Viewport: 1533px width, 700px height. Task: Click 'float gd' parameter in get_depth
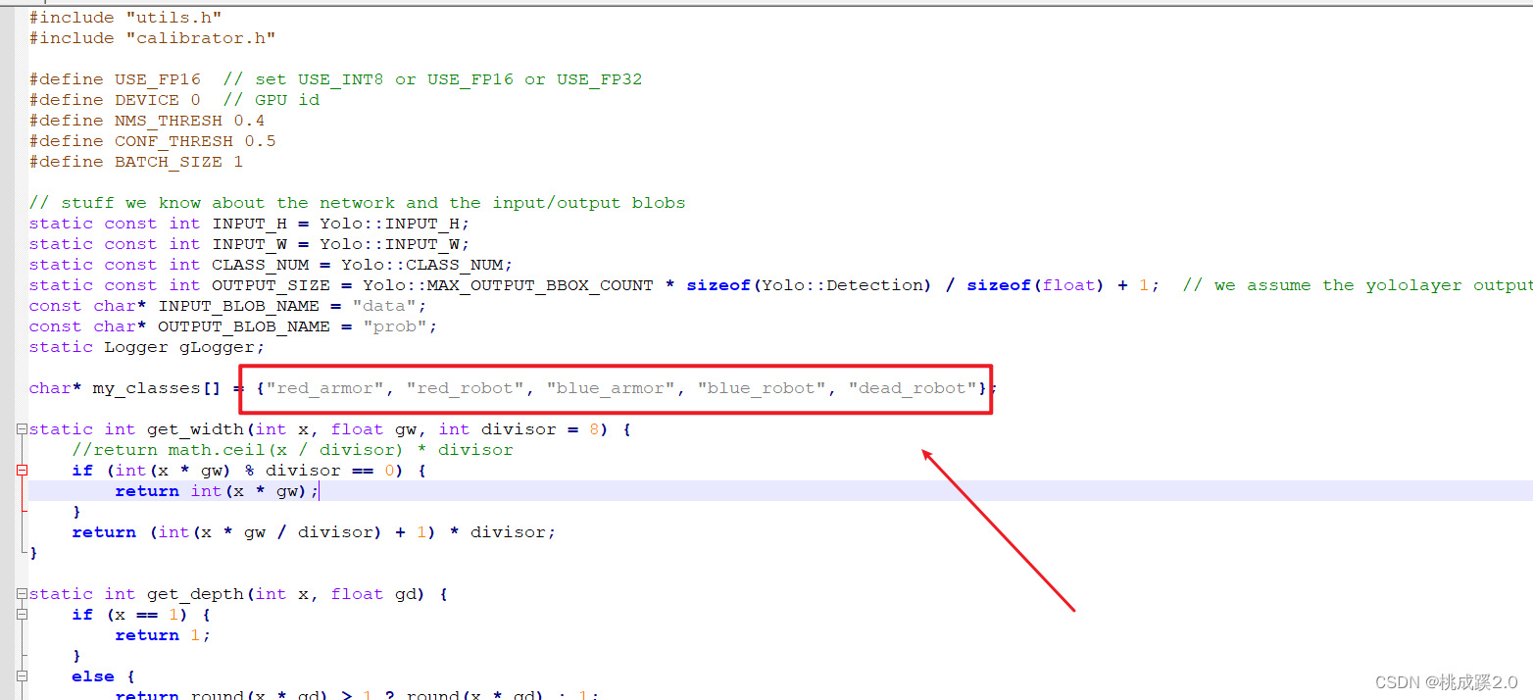coord(378,594)
